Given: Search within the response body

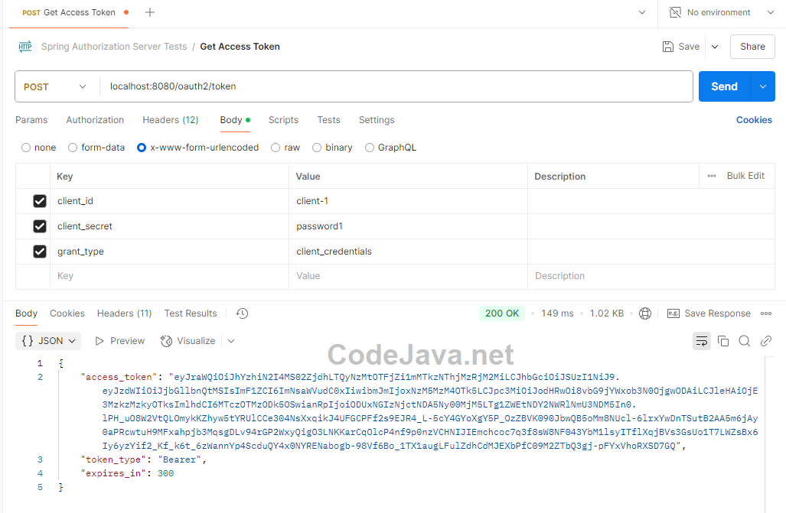Looking at the screenshot, I should click(745, 341).
